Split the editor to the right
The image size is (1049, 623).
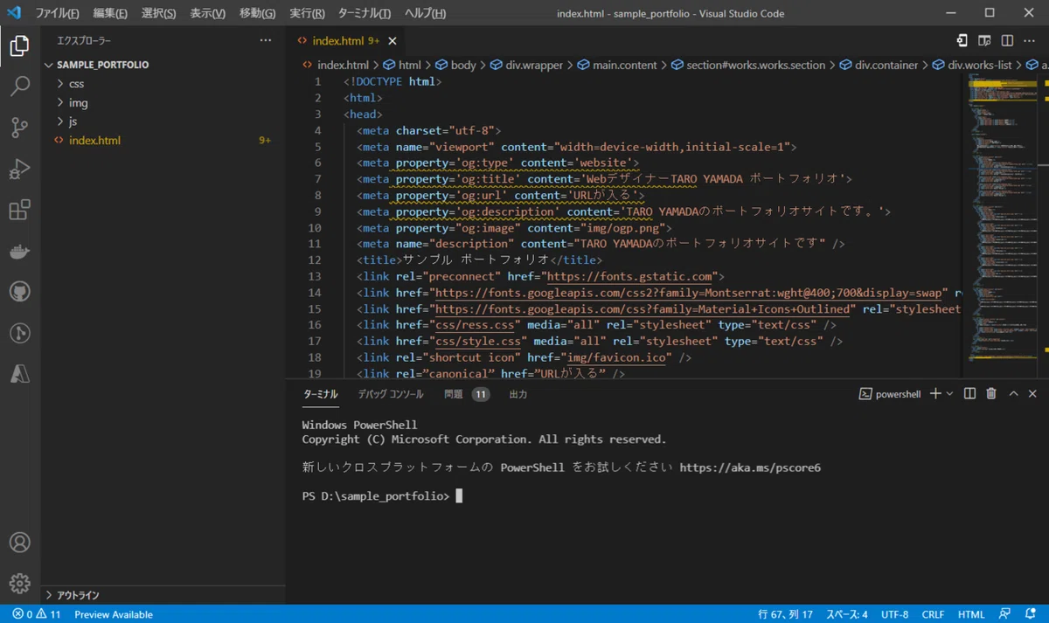[x=1007, y=40]
